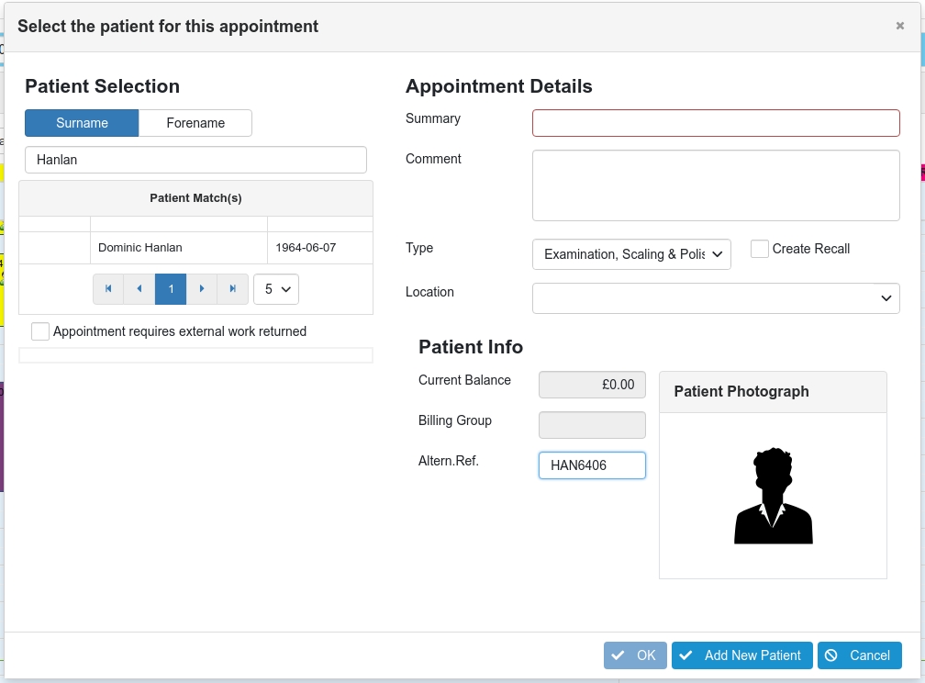Switch to Forename search tab
The image size is (925, 683).
(195, 123)
